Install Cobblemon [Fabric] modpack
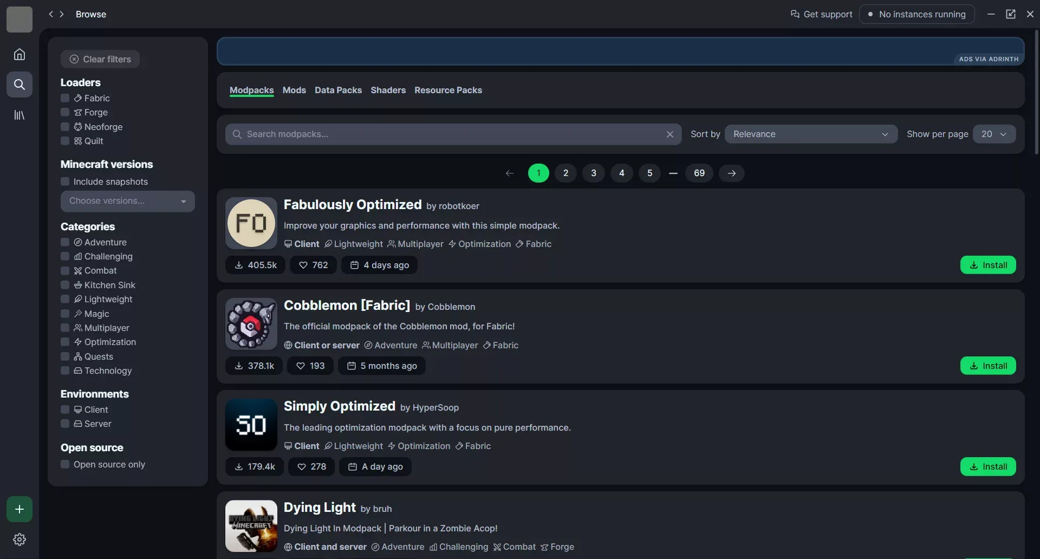The width and height of the screenshot is (1040, 559). (988, 366)
